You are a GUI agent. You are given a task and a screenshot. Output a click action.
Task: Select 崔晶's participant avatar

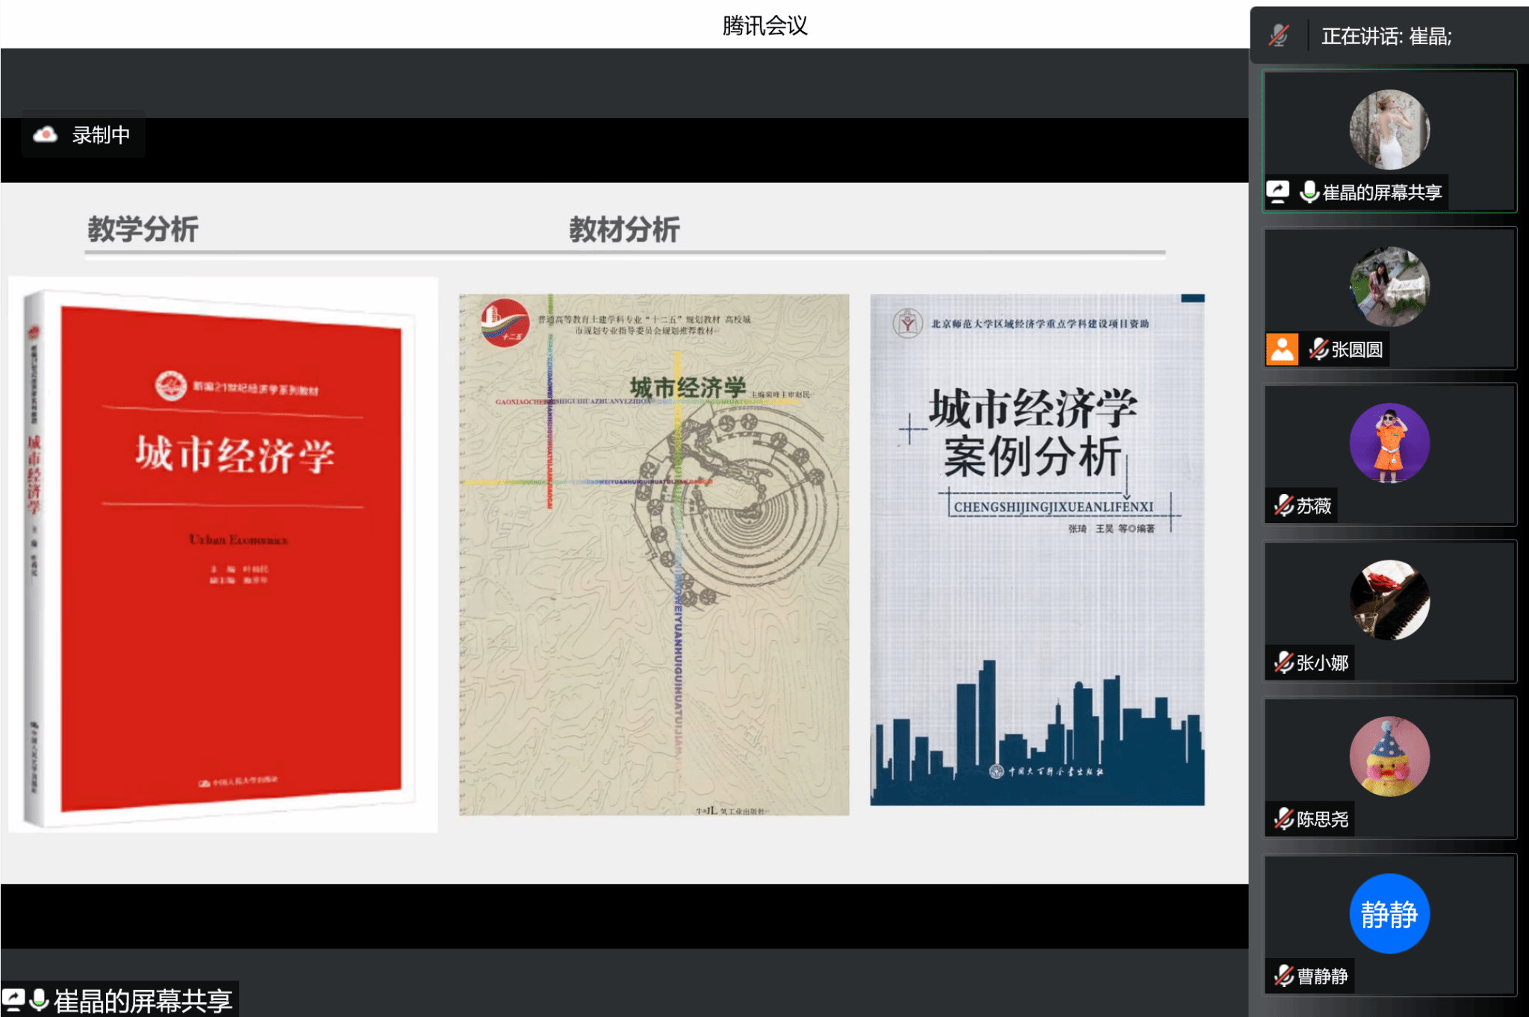1389,130
